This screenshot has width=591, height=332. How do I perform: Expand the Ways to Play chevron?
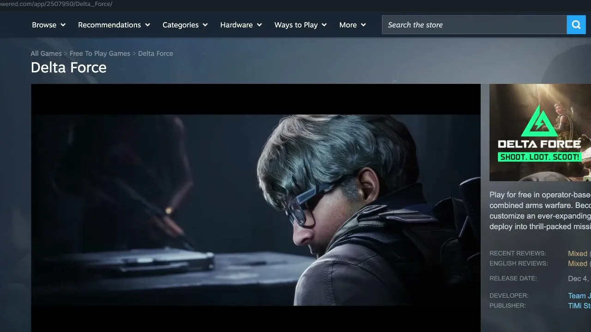click(x=324, y=25)
